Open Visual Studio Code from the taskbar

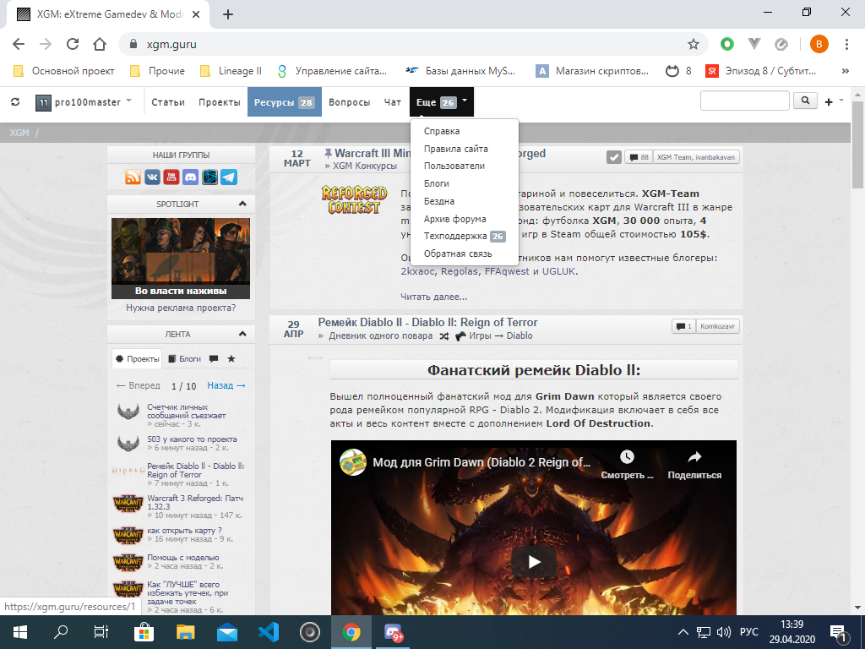point(269,632)
